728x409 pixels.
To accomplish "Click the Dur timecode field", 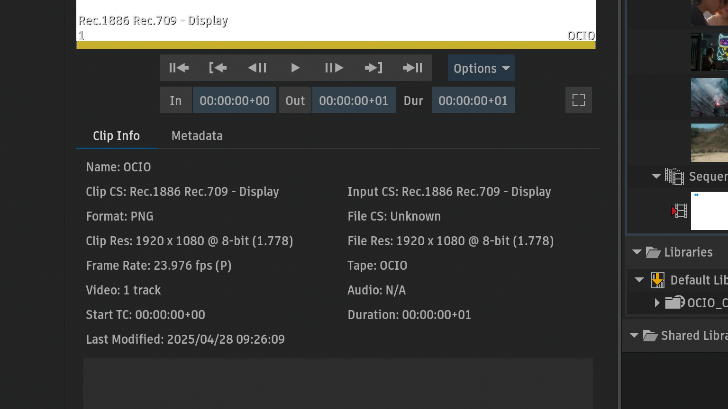I will point(473,100).
